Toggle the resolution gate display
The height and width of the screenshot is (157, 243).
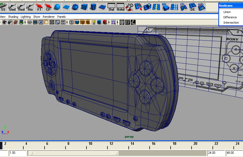pyautogui.click(x=41, y=22)
